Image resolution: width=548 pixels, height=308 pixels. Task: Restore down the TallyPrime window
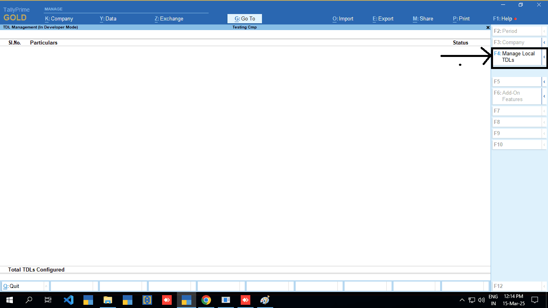tap(521, 5)
